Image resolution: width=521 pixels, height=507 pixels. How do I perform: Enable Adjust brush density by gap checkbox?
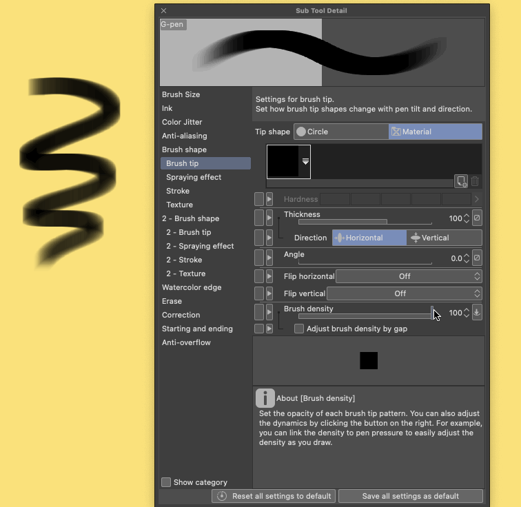[x=299, y=329]
